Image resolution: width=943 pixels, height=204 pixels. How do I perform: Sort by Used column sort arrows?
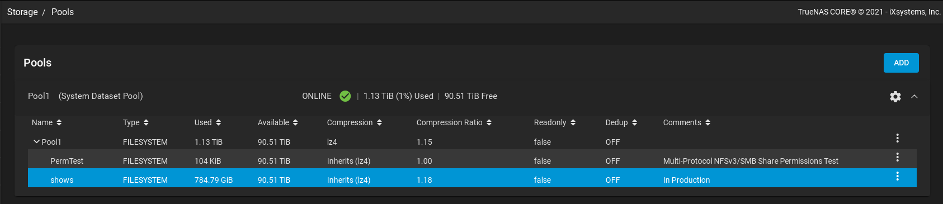coord(218,122)
